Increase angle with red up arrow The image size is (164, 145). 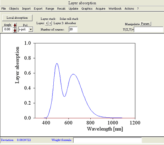[x=15, y=25]
